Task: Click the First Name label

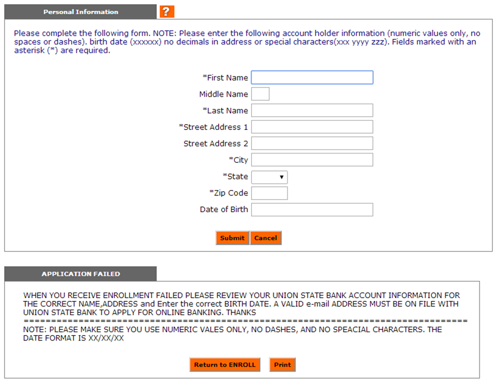Action: [225, 78]
